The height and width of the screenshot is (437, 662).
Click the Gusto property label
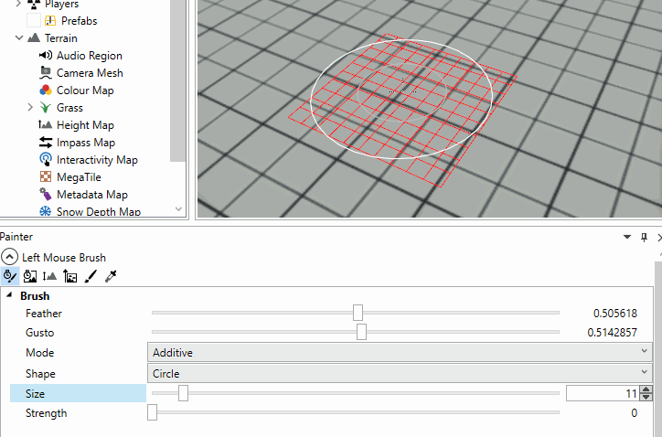pos(39,332)
